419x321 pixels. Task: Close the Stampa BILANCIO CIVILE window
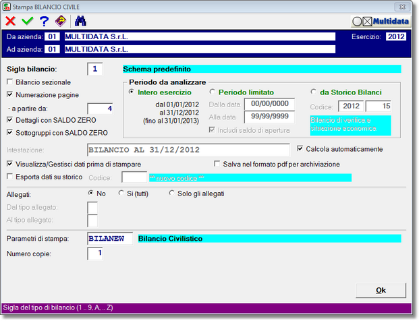click(x=402, y=7)
